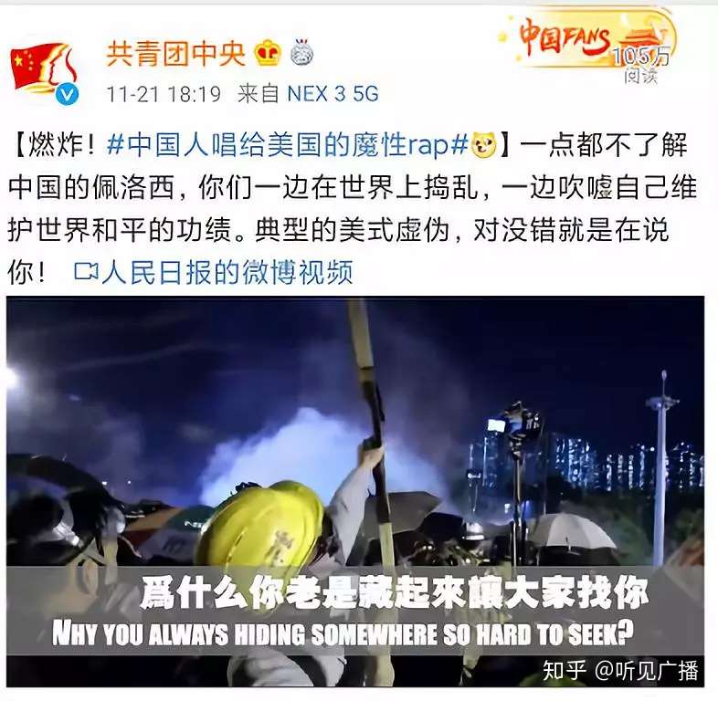Click the English subtitle caption text

pyautogui.click(x=343, y=633)
